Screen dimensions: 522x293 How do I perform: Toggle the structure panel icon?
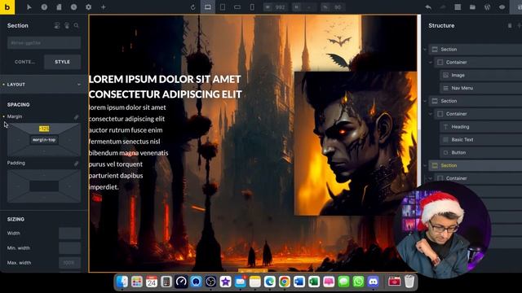[458, 7]
